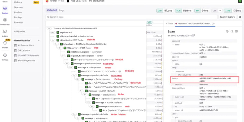Click the LCP 572ms vital
Screen dimensions: 244x122
(165, 11)
